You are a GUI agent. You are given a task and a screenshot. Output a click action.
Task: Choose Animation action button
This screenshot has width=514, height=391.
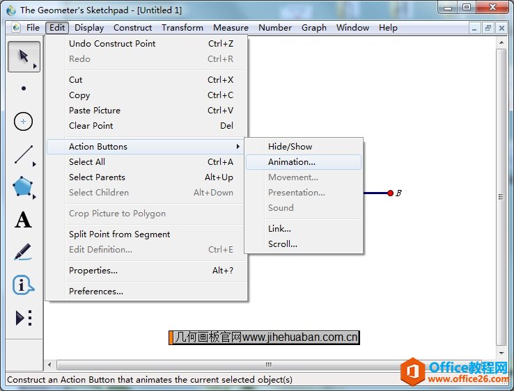tap(304, 162)
